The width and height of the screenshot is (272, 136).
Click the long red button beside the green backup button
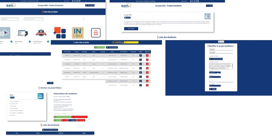click(79, 117)
